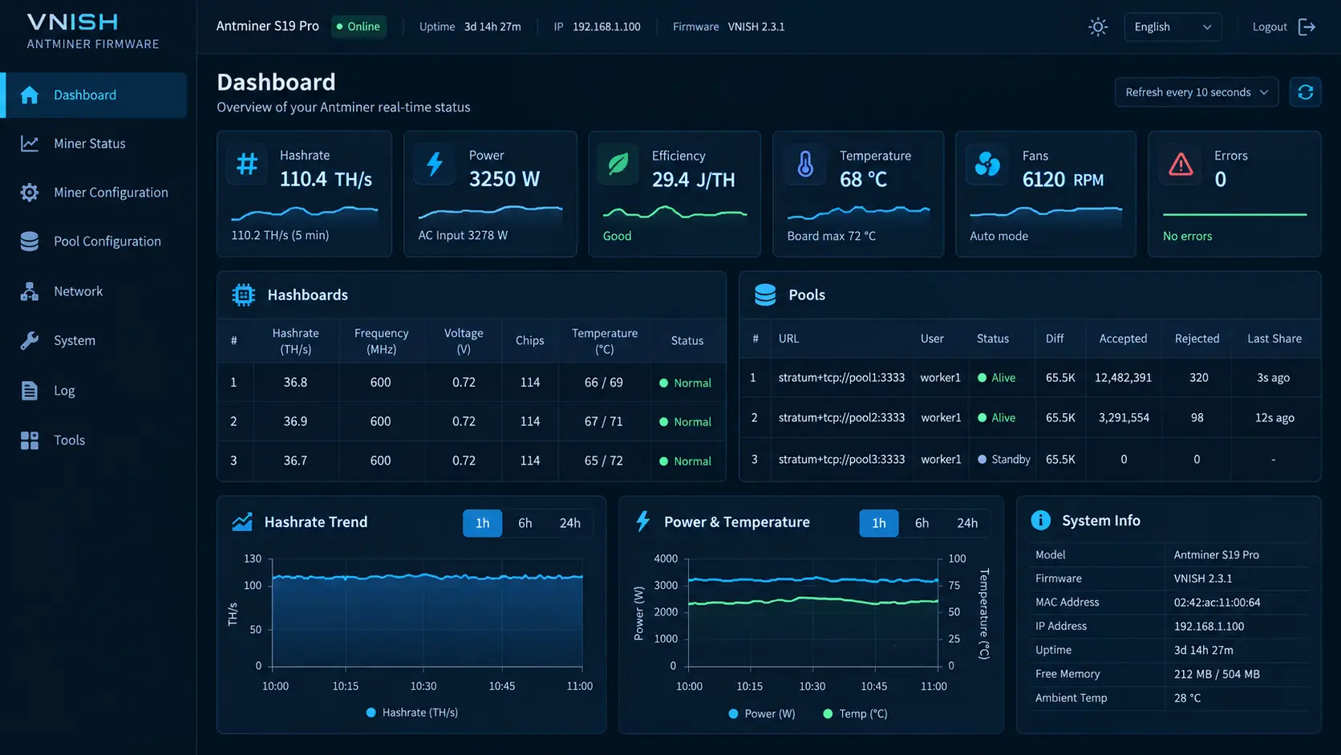The height and width of the screenshot is (755, 1341).
Task: Click the Miner Configuration gear icon
Action: click(30, 193)
